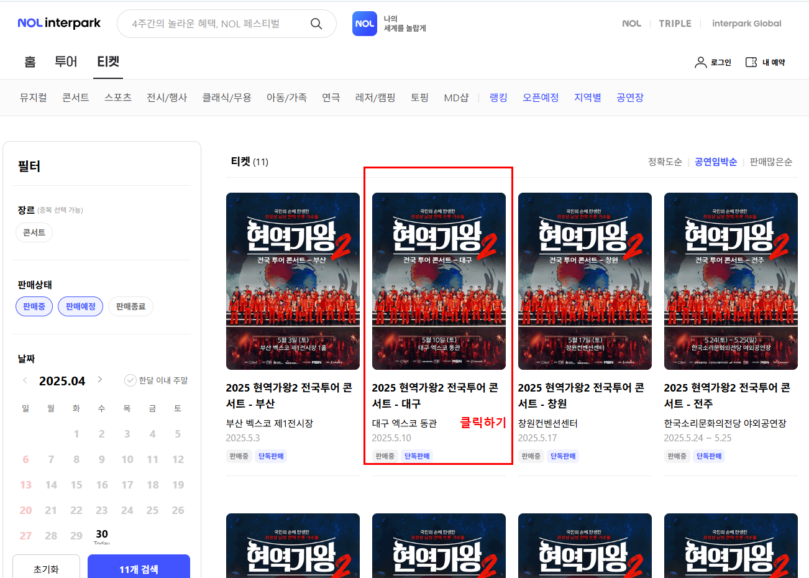Open the 티켓 tab
This screenshot has height=578, width=809.
click(108, 62)
